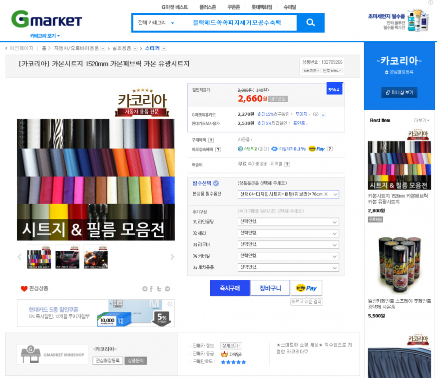Open the 실외용품 breadcrumb dropdown
The width and height of the screenshot is (437, 378).
(135, 48)
